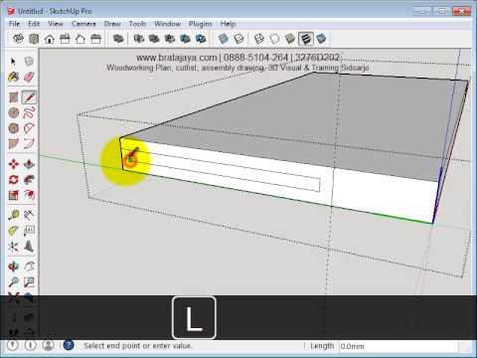
Task: Click the credits status bar icon
Action: click(31, 346)
